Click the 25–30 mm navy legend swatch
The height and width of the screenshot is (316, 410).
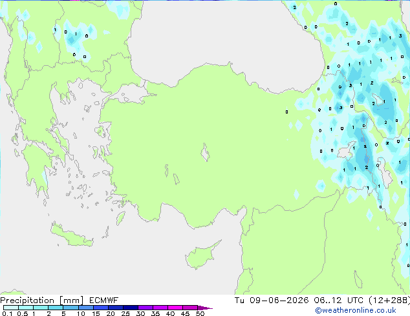(x=130, y=308)
